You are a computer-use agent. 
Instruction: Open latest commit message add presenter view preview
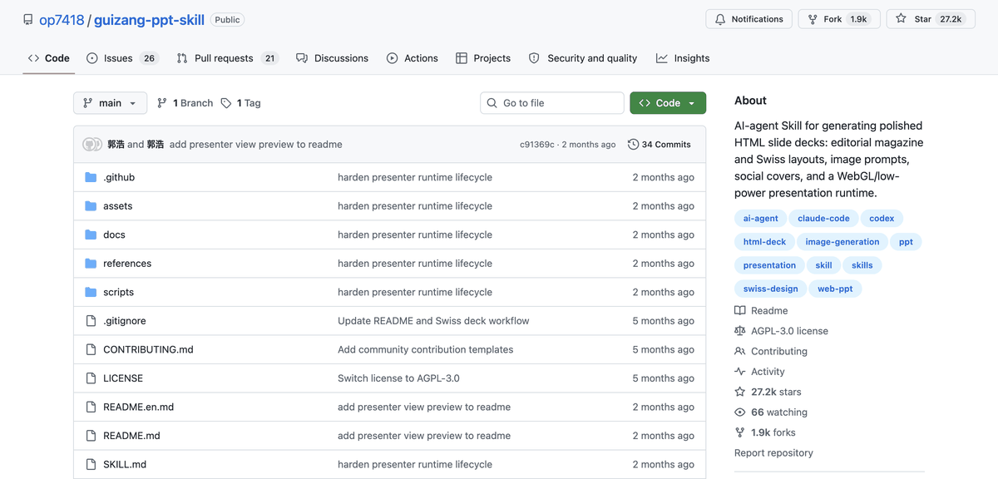click(256, 145)
